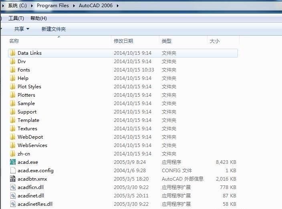Click the acadinetRes.dll file icon
Screen dimensions: 282x209
coord(13,204)
